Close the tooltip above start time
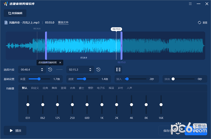 [60, 62]
